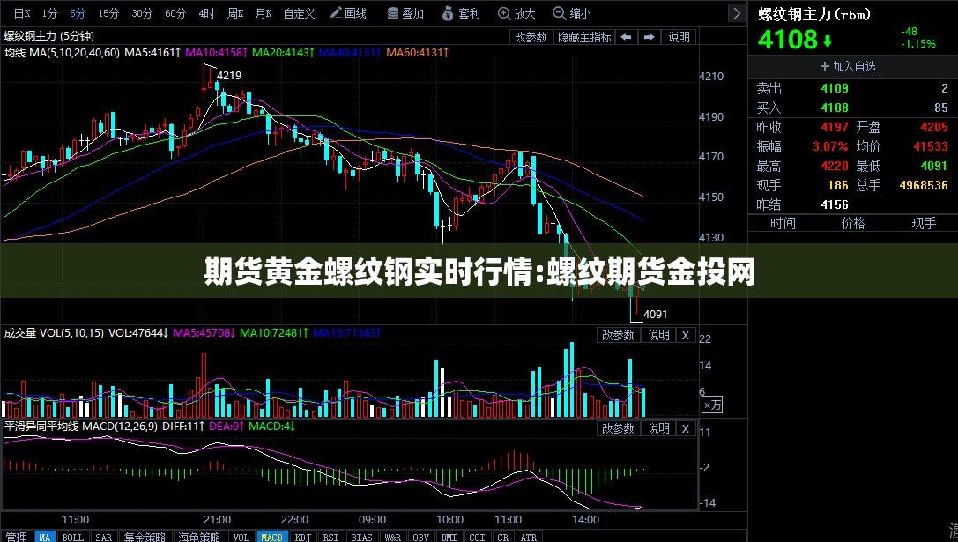Select the KDJ indicator tab
The height and width of the screenshot is (542, 958).
pos(303,537)
